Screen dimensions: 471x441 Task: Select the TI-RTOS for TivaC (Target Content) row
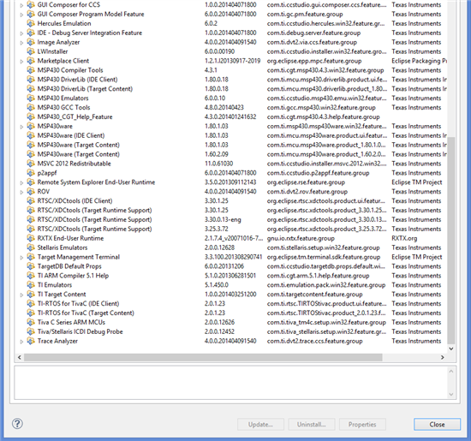tap(230, 313)
